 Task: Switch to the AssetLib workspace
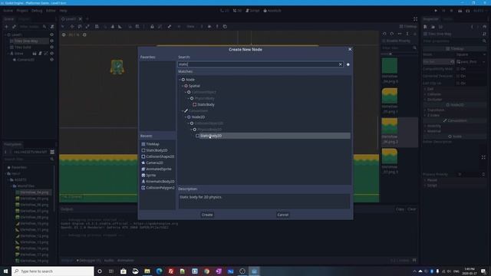tap(272, 11)
